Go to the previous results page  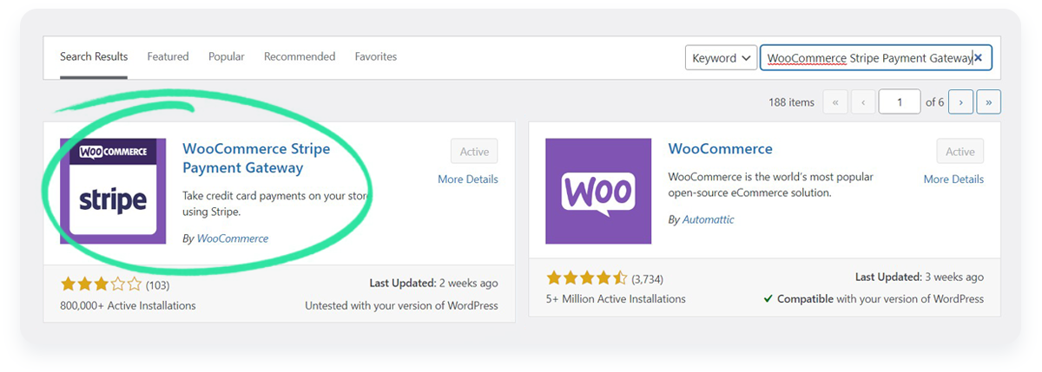pyautogui.click(x=863, y=102)
